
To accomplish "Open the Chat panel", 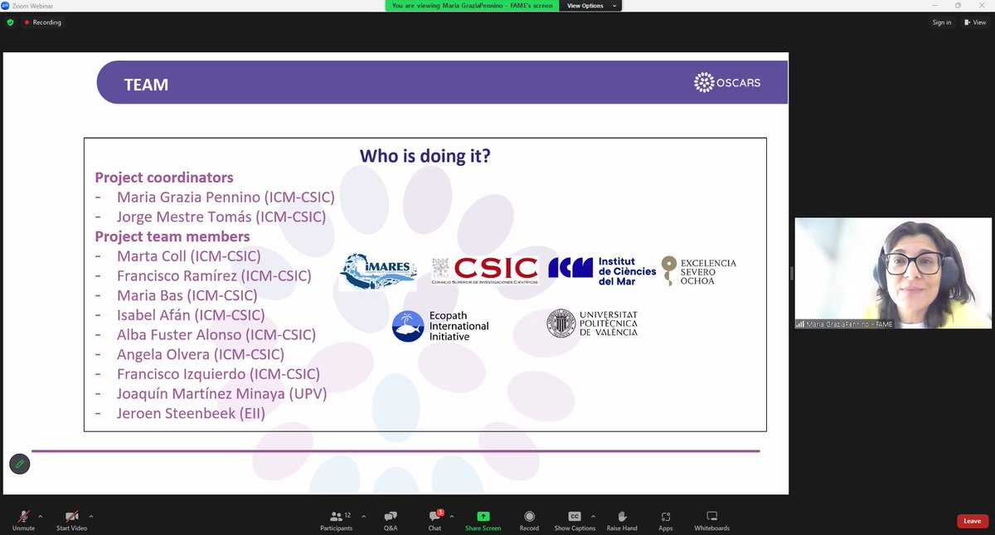I will coord(434,520).
